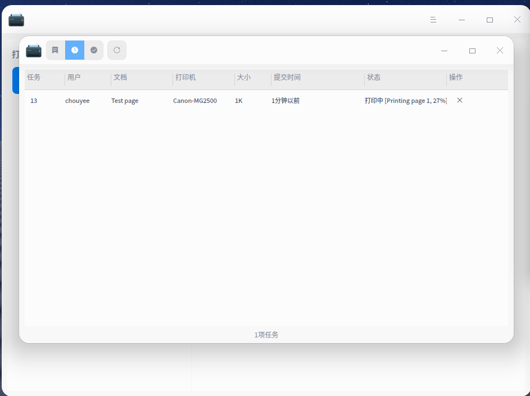Click printer icon in job manager titlebar
The height and width of the screenshot is (396, 530).
(34, 51)
